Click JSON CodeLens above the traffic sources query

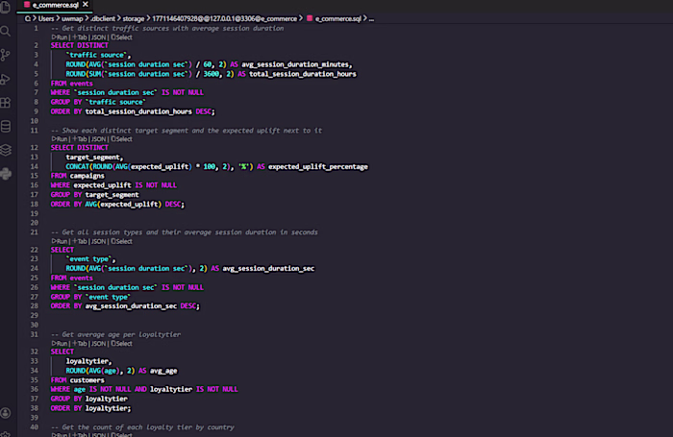pyautogui.click(x=98, y=37)
